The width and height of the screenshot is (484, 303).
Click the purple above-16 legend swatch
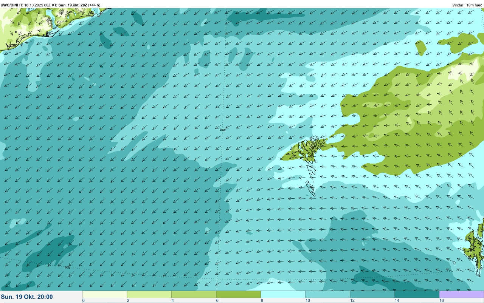point(462,294)
